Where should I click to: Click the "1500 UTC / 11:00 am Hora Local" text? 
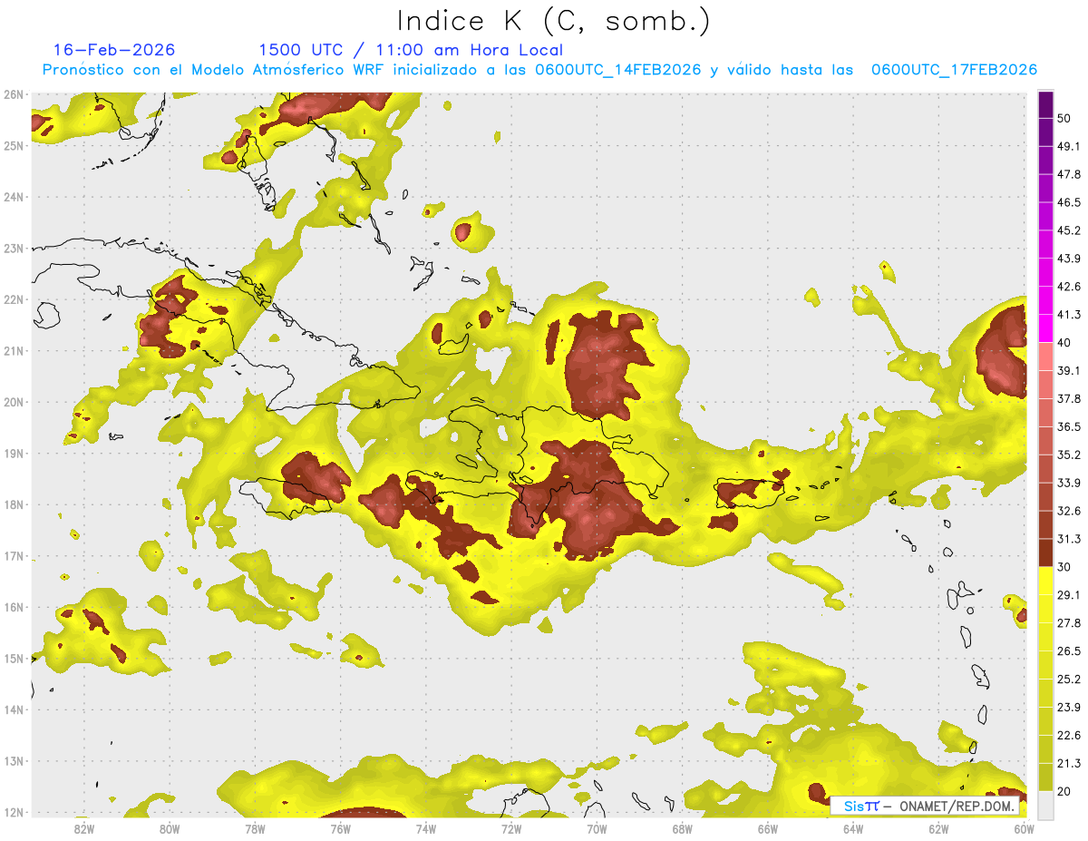coord(411,50)
